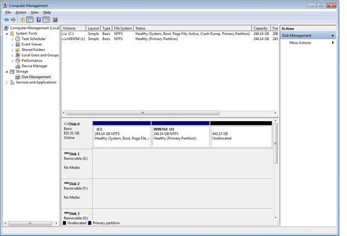Click the Disk 3 removable icon
The height and width of the screenshot is (236, 347).
[66, 213]
